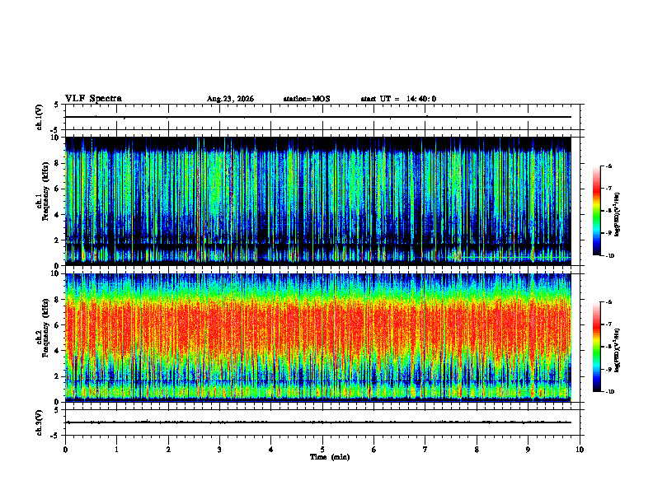Click the -6 label on ch.1 color scale
653x504 pixels.
608,166
